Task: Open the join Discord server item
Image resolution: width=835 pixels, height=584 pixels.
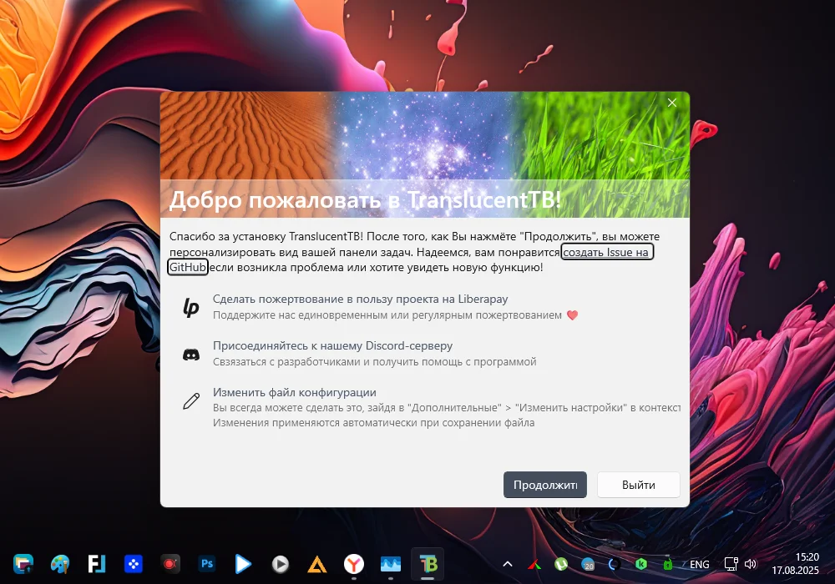Action: (x=333, y=345)
